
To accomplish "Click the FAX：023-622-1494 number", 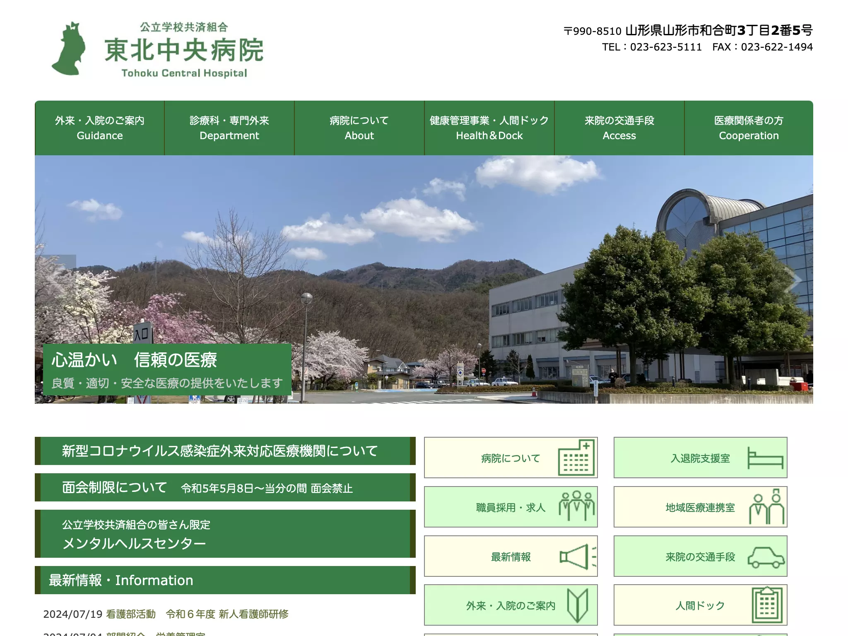I will coord(762,47).
